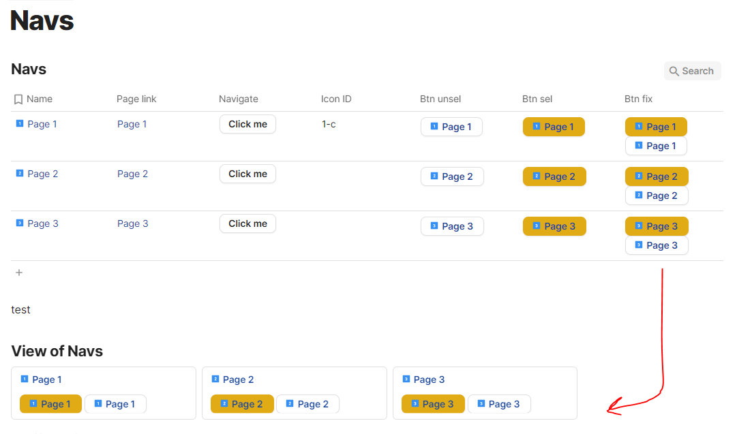Open the Navigate column header menu
This screenshot has height=434, width=737.
point(239,99)
